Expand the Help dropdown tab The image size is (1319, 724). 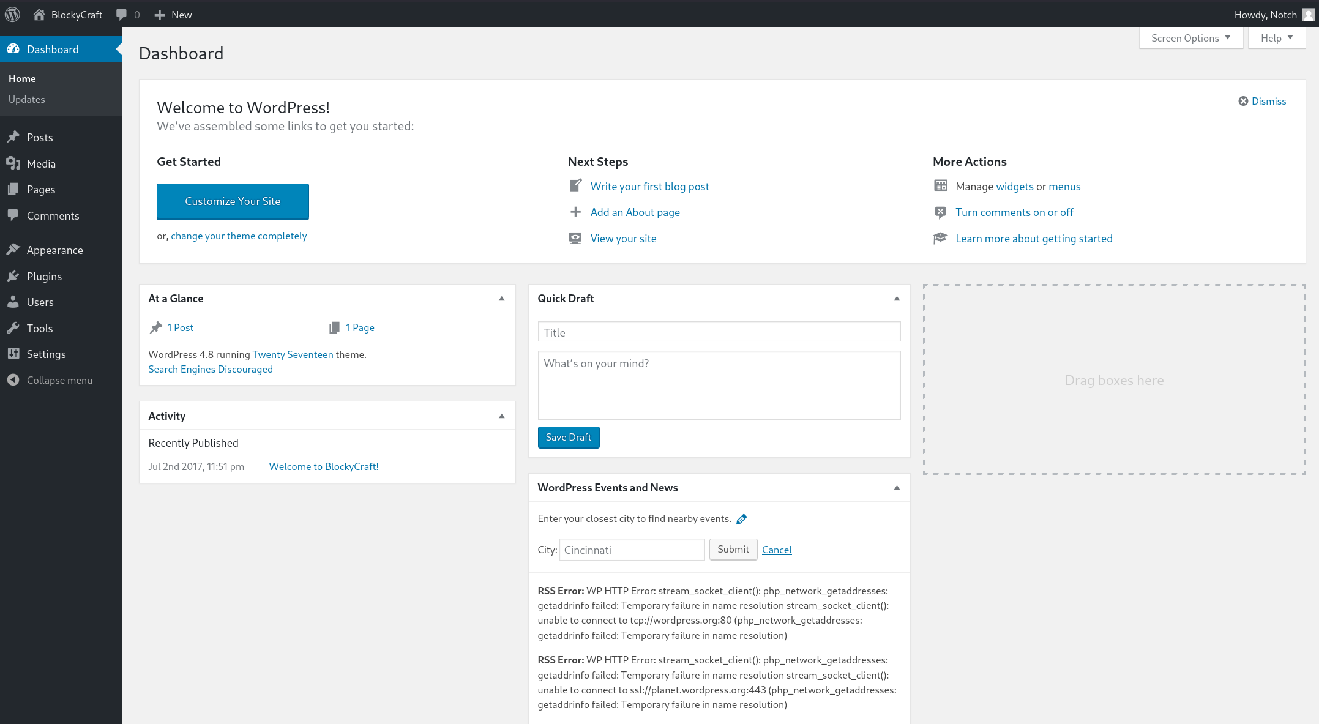pyautogui.click(x=1276, y=38)
